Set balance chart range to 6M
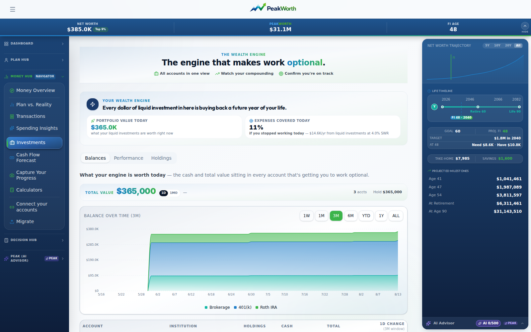The width and height of the screenshot is (531, 332). tap(350, 216)
